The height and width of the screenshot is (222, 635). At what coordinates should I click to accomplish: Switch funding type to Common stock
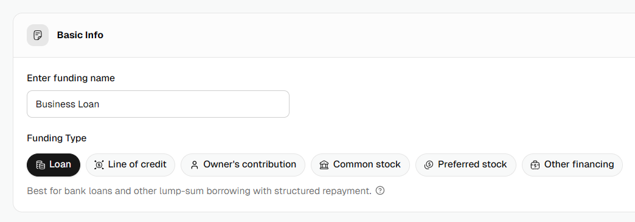coord(361,165)
